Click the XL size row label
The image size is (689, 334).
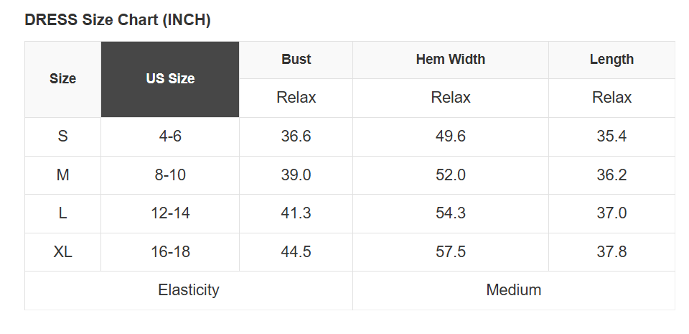63,252
